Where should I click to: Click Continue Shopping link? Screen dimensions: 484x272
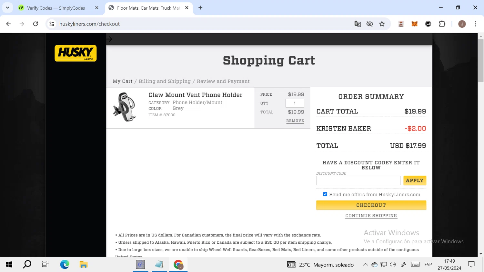[x=371, y=216]
